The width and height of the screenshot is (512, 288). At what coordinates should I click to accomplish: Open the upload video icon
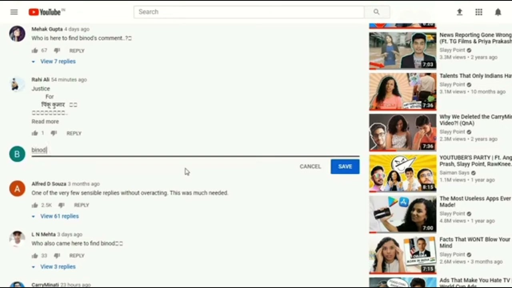[x=460, y=12]
